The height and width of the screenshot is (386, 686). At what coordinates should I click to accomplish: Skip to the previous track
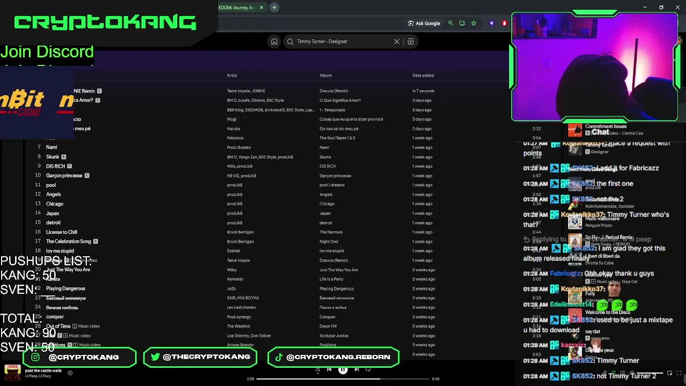pos(329,369)
